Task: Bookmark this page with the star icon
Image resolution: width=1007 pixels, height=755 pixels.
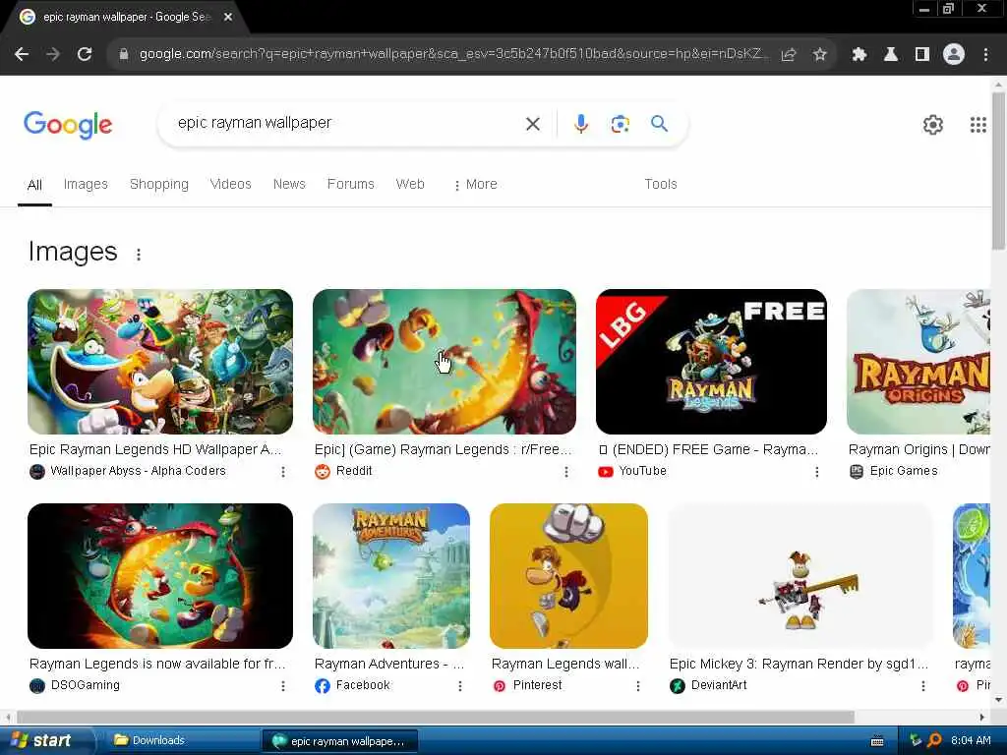Action: click(x=820, y=55)
